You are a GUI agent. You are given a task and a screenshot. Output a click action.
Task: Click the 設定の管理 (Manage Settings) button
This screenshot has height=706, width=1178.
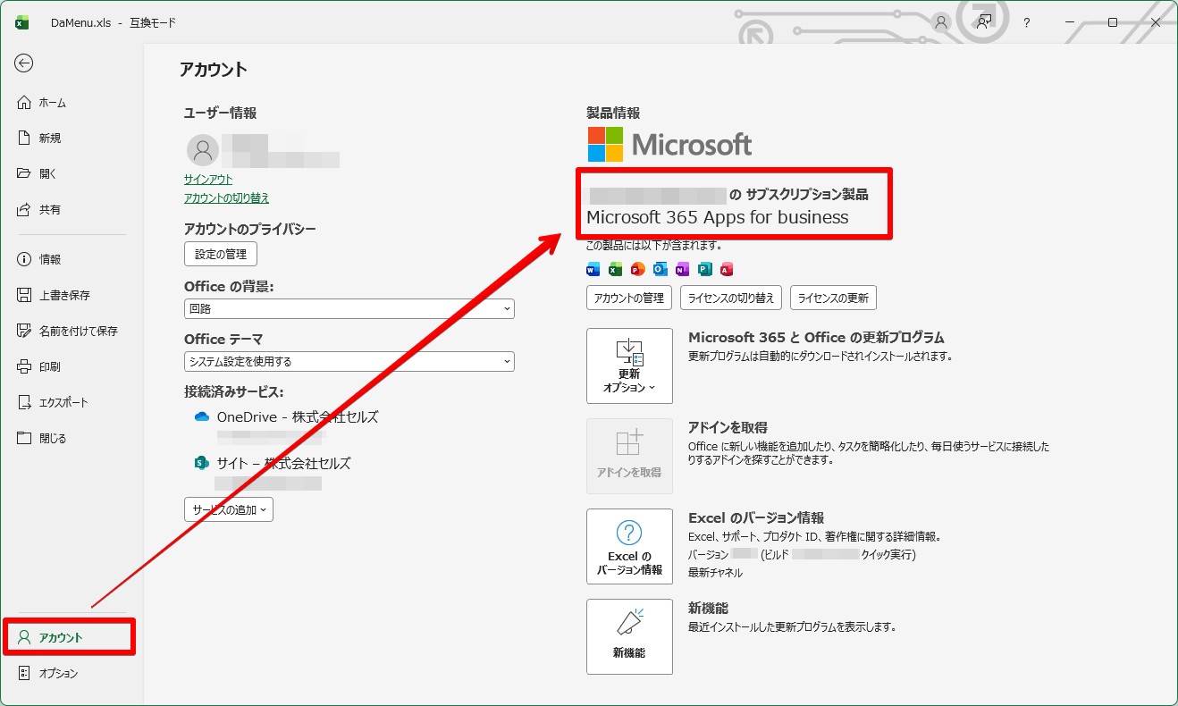point(221,254)
